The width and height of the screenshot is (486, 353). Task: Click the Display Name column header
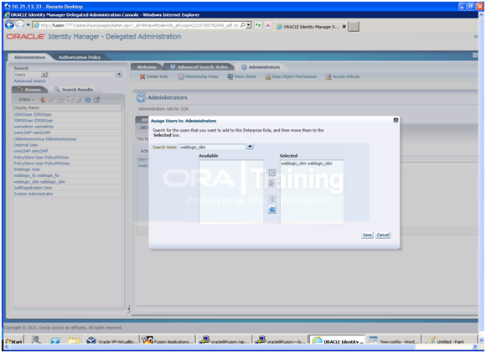67,107
